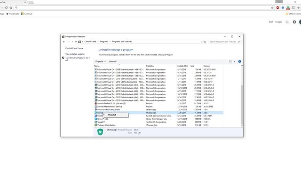Expand the chevron after Control Panel breadcrumb
This screenshot has height=169, width=301.
(98, 42)
